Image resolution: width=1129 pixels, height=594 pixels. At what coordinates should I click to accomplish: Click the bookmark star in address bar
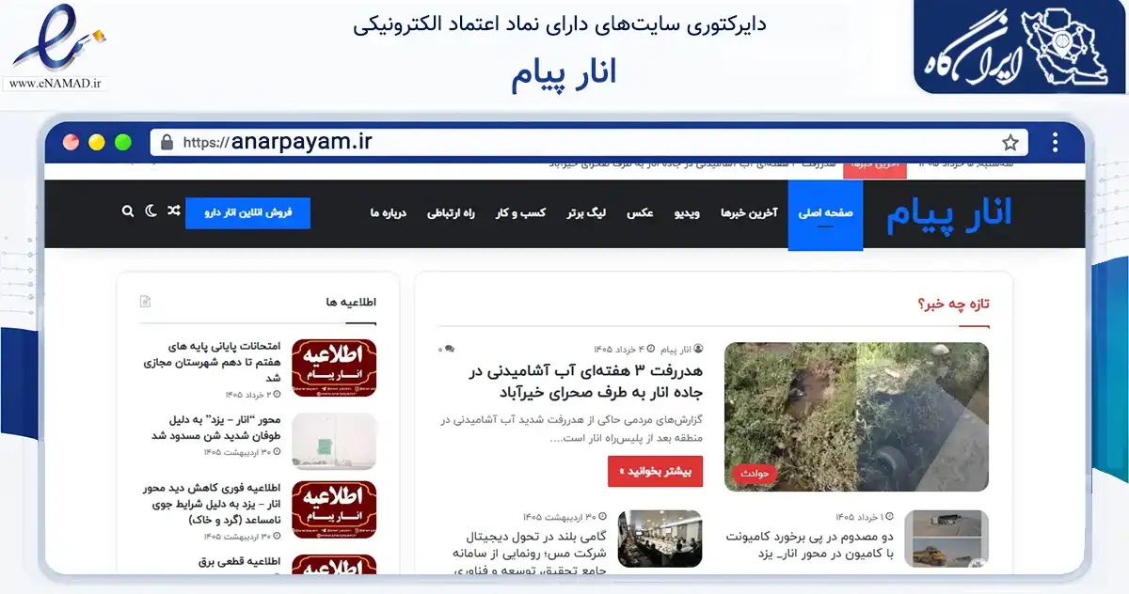pos(1010,143)
